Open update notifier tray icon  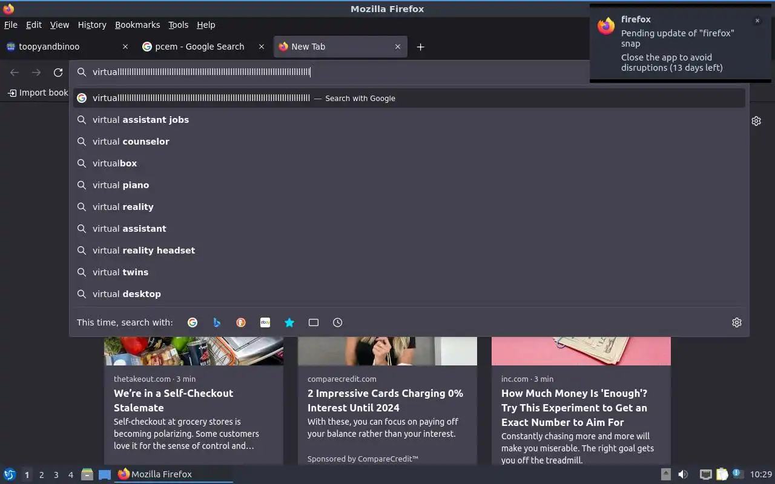click(737, 474)
